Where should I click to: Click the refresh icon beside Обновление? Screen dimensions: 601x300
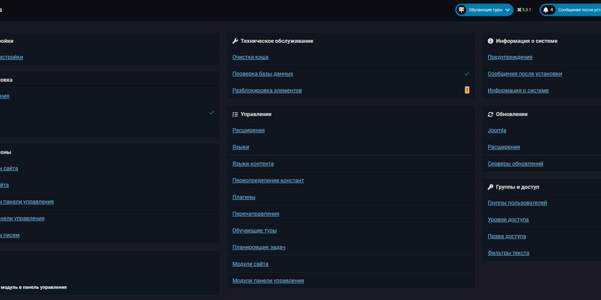point(491,114)
